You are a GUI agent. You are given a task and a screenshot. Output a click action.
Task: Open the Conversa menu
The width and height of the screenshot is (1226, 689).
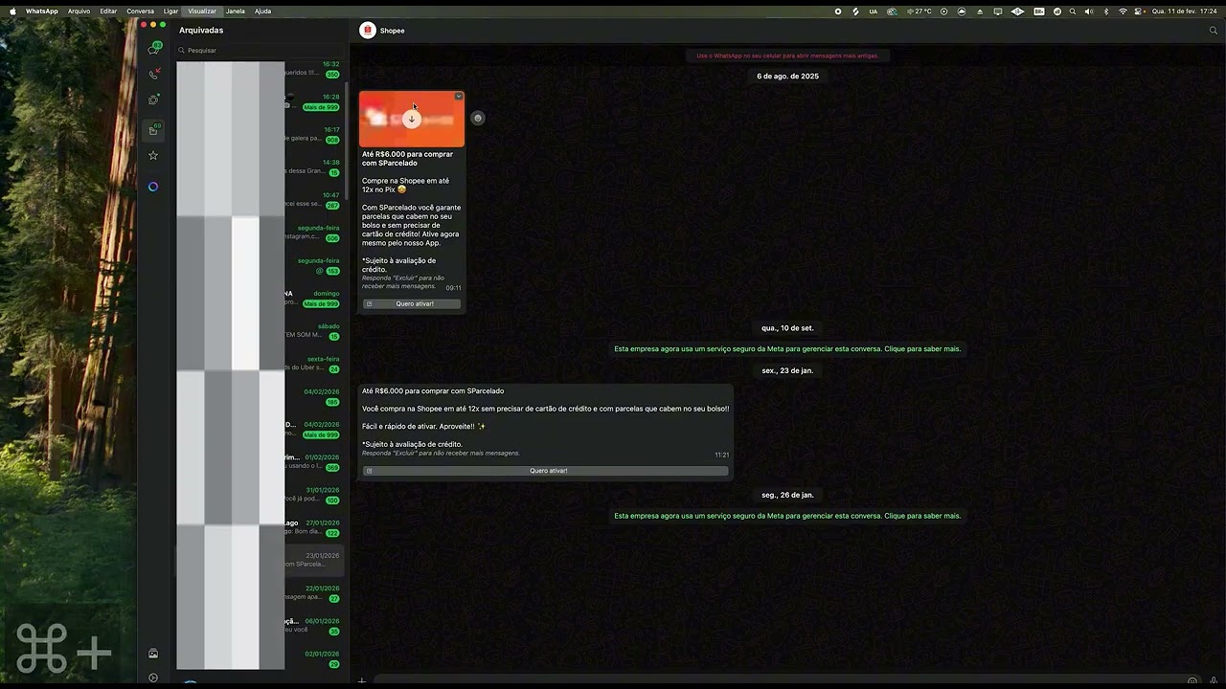pos(140,11)
